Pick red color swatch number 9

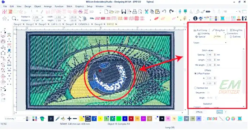(x=131, y=119)
